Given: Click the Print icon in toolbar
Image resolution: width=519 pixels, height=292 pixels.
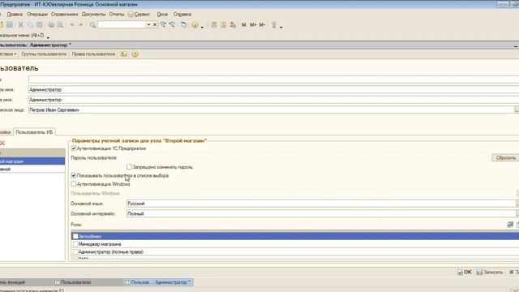Looking at the screenshot, I should 51,25.
